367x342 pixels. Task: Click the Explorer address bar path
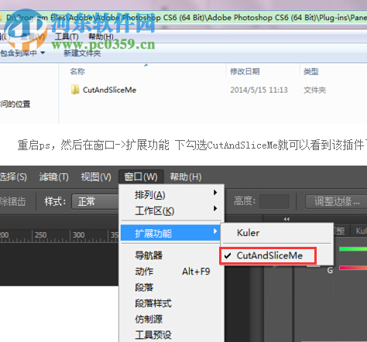tap(183, 18)
